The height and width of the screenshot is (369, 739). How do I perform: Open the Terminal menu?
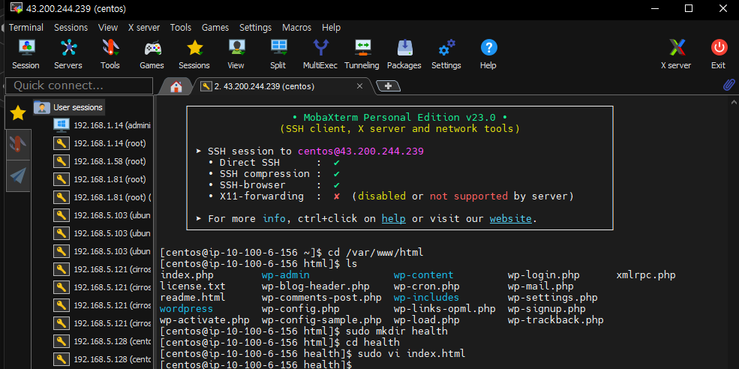click(x=26, y=27)
